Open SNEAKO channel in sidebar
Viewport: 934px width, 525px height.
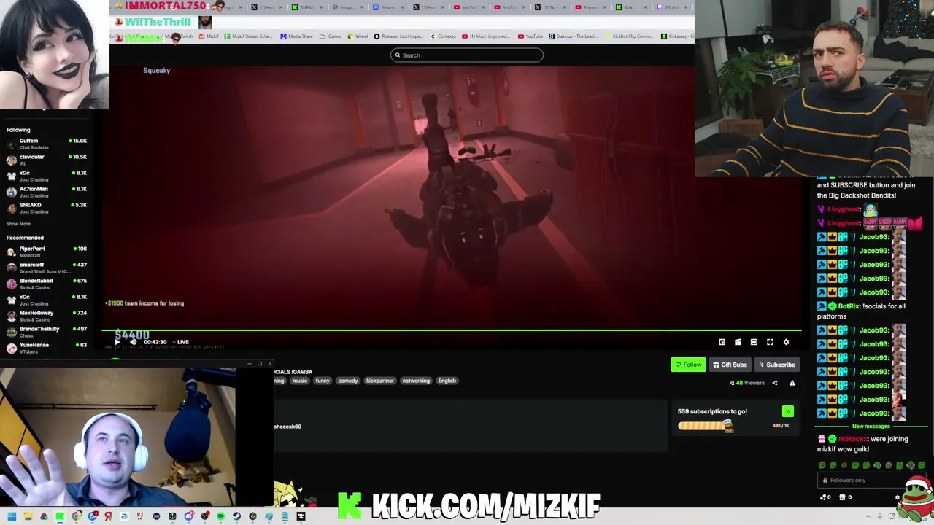click(x=47, y=208)
